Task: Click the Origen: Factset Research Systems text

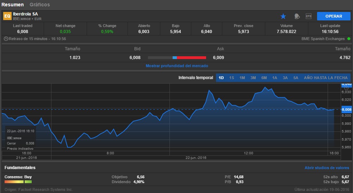Action: pyautogui.click(x=38, y=189)
